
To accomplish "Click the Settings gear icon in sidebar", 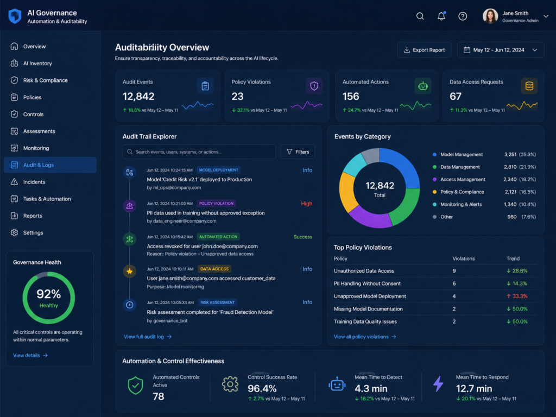I will pos(14,232).
